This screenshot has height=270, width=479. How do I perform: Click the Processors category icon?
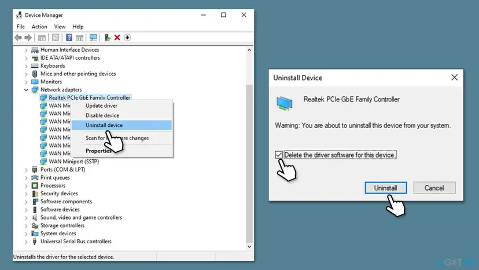point(35,185)
